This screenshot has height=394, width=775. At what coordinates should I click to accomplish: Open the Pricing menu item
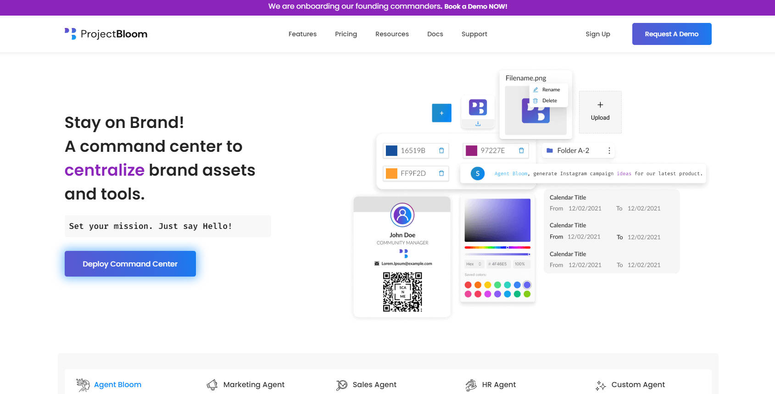(x=346, y=34)
